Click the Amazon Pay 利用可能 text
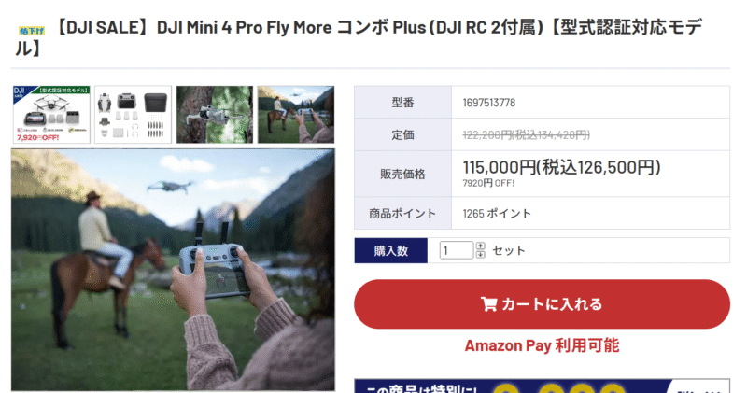Viewport: 747px width, 393px height. click(542, 345)
